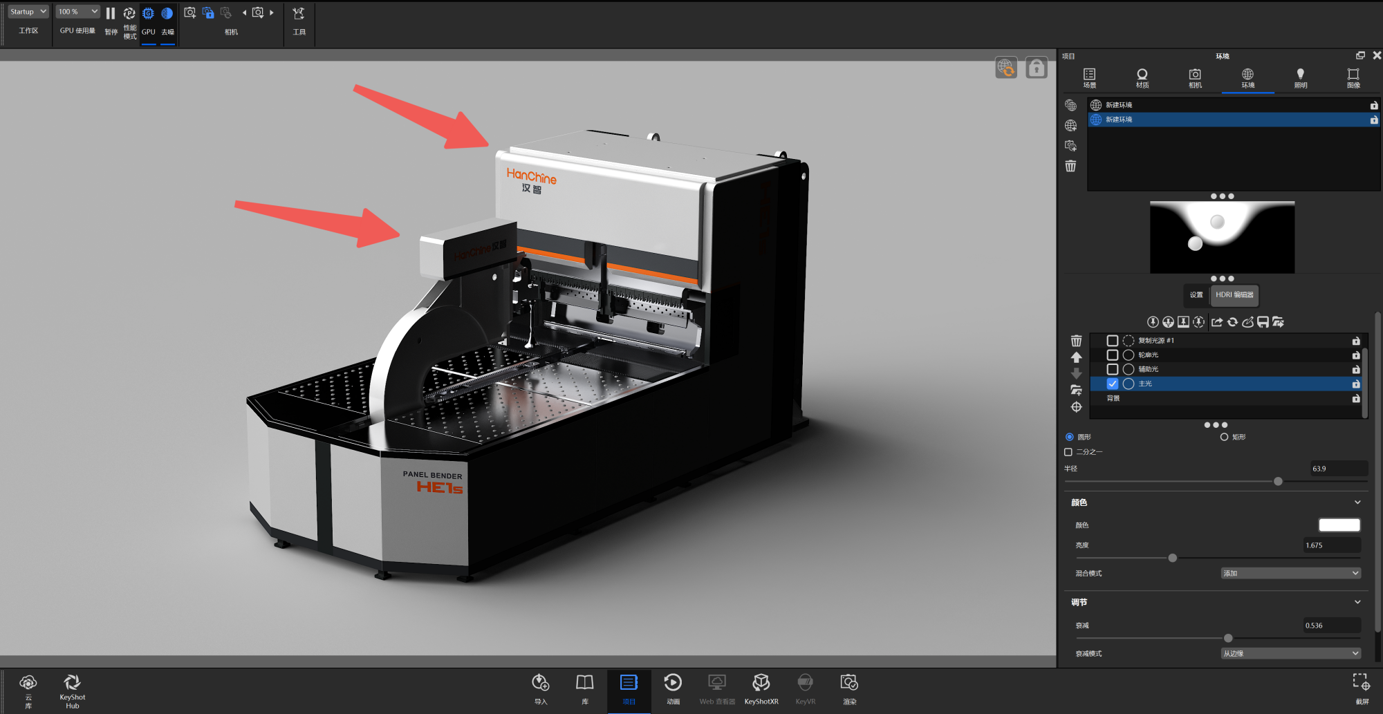Open the Render (渲染) dialog

click(x=849, y=688)
